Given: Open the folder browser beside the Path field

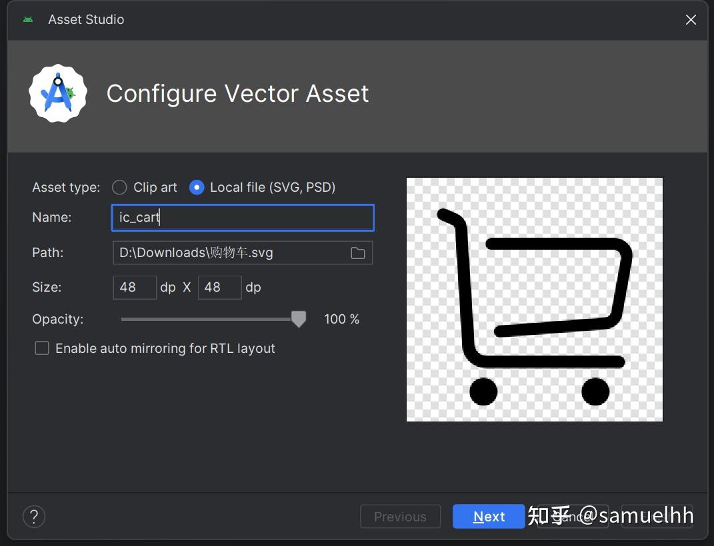Looking at the screenshot, I should click(x=357, y=252).
